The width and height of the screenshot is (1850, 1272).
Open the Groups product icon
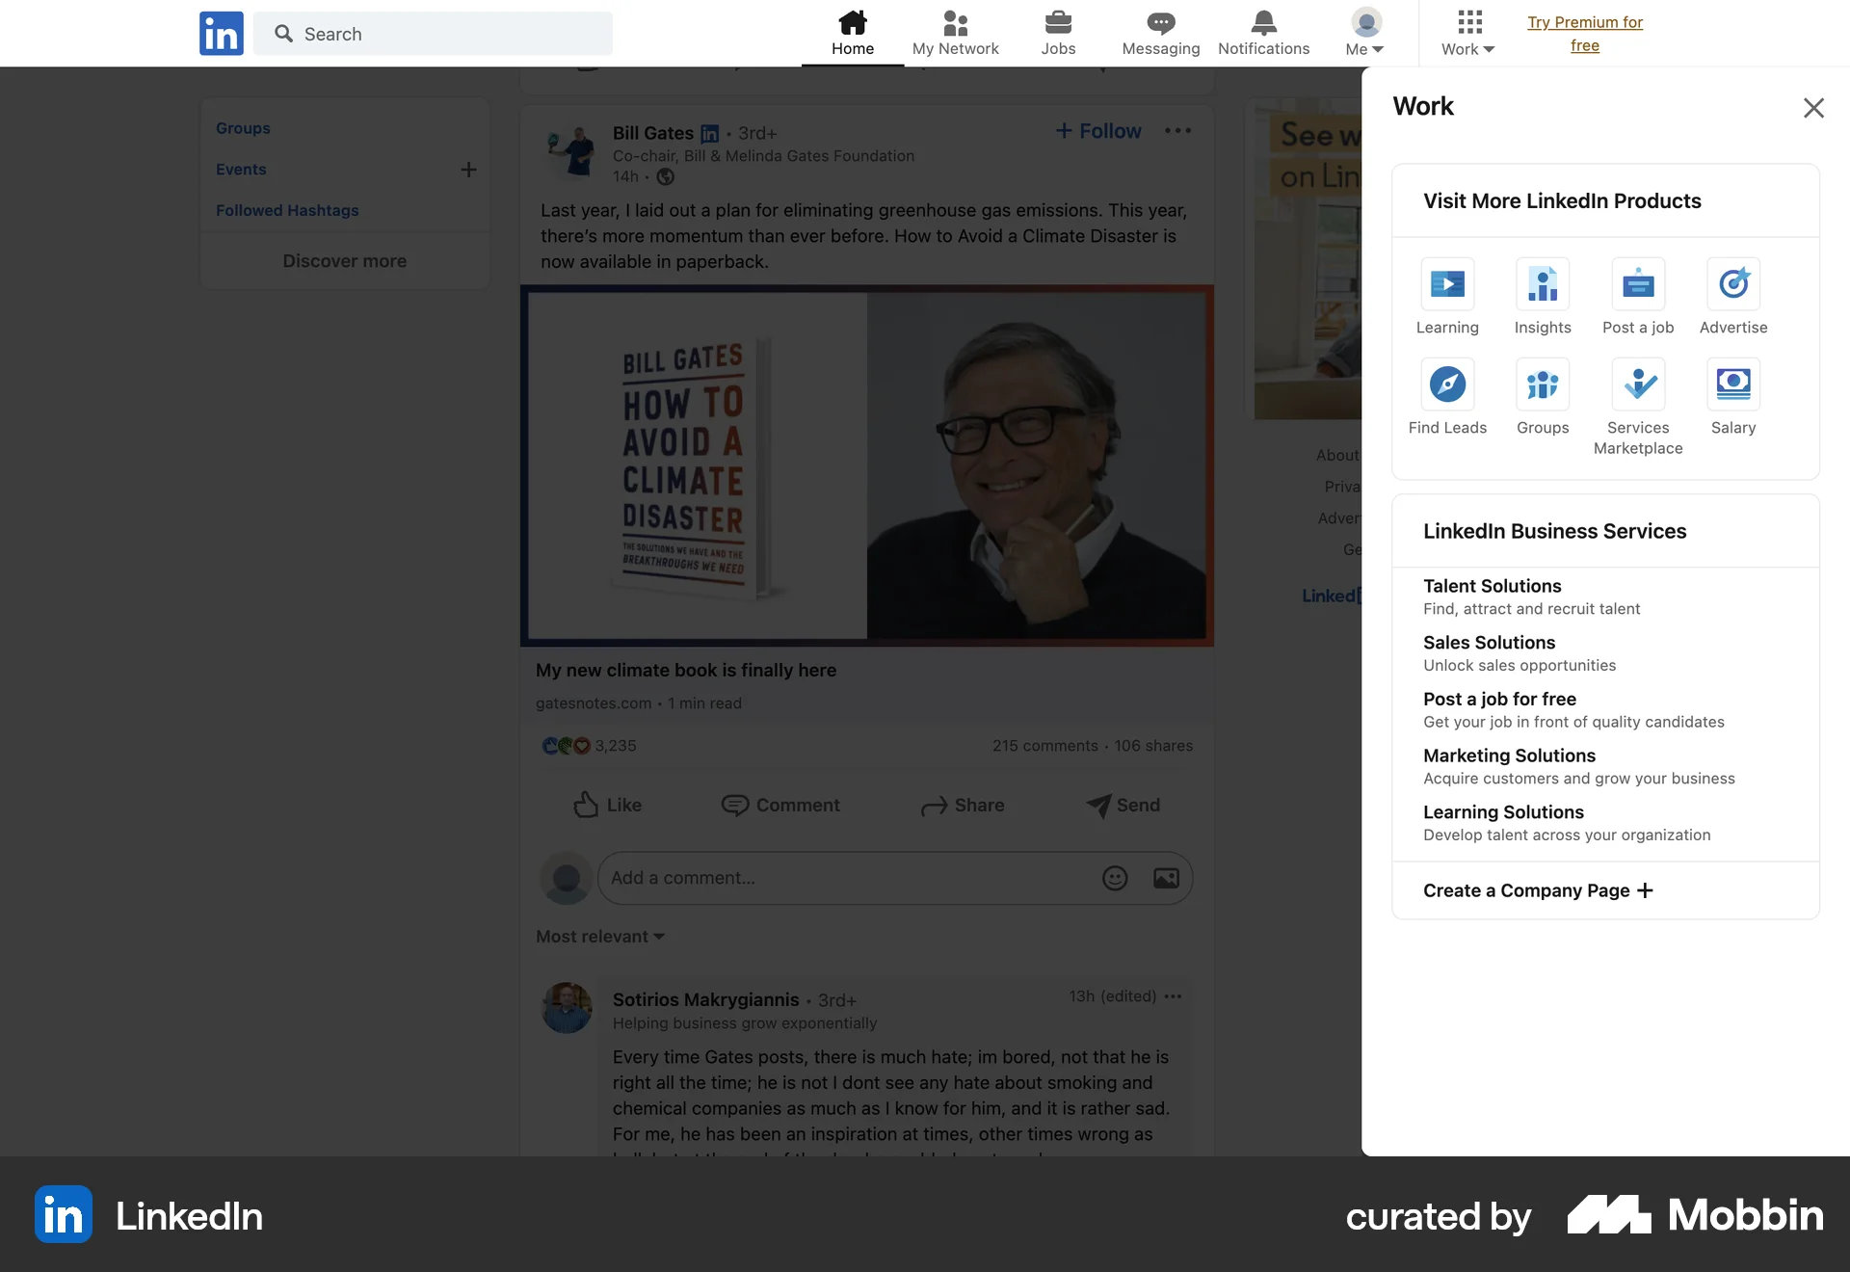click(1542, 384)
